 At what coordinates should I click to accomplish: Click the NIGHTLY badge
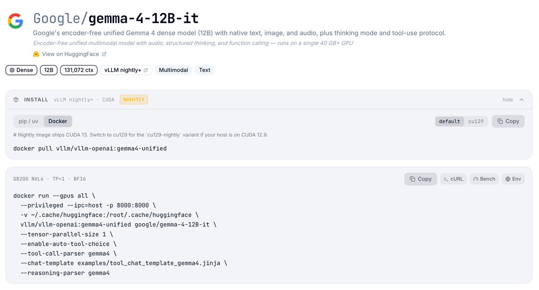click(x=134, y=100)
